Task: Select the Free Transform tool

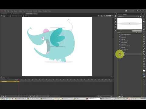Action: click(144, 21)
